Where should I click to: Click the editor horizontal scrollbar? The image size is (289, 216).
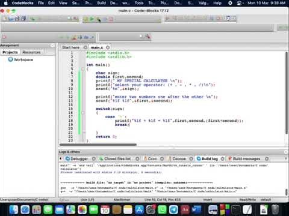coord(98,145)
